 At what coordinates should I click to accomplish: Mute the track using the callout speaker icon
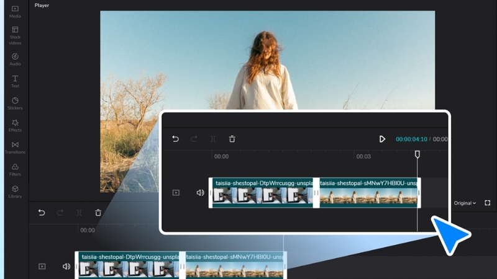(x=200, y=193)
